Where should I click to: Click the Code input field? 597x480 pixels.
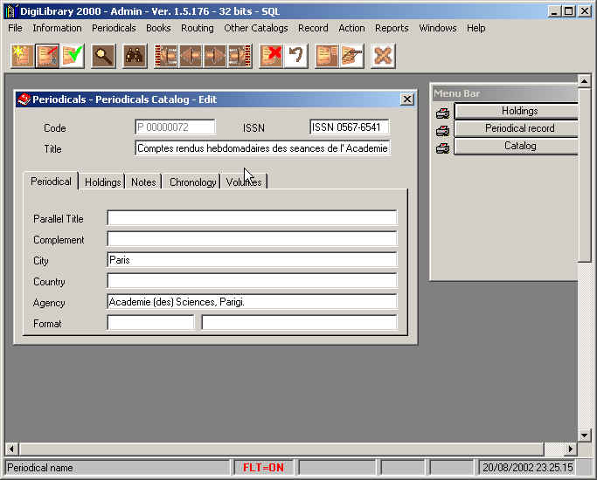[175, 127]
